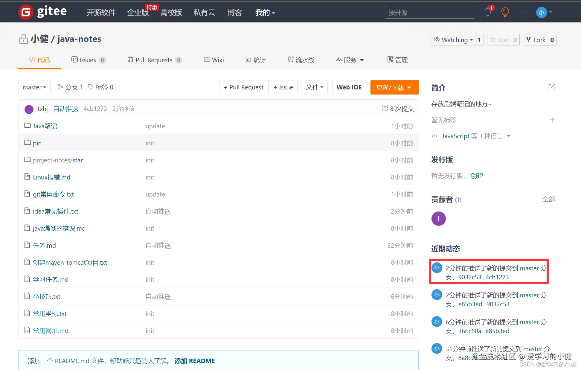
Task: Switch to the Issues tab
Action: (87, 60)
